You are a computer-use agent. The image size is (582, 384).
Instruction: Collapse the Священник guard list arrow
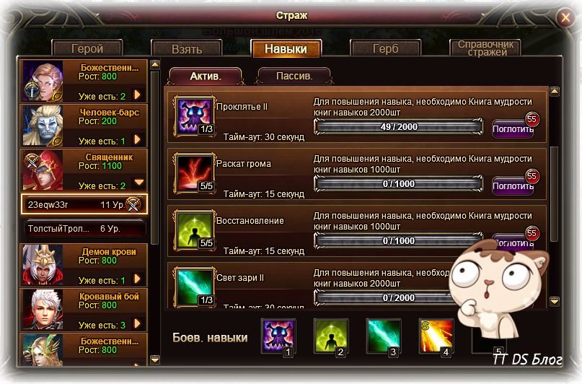click(138, 183)
